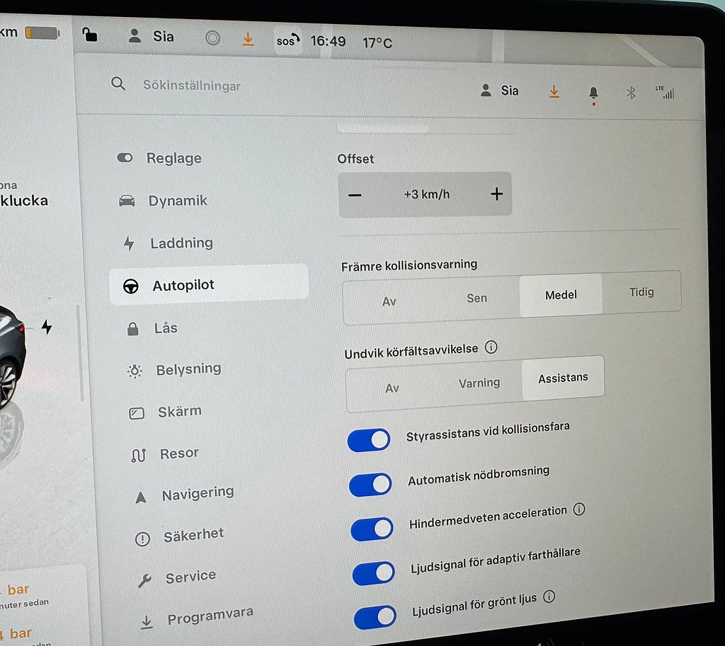
Task: Click the padlock icon in status bar
Action: (x=90, y=35)
